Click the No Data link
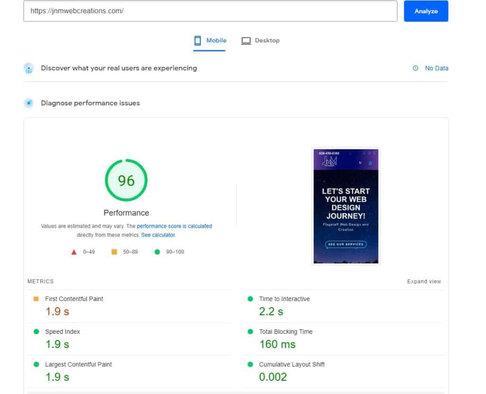This screenshot has height=394, width=486. point(436,68)
